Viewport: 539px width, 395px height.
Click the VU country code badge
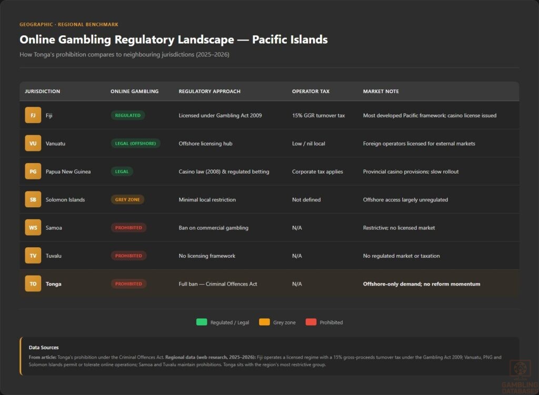[x=33, y=143]
